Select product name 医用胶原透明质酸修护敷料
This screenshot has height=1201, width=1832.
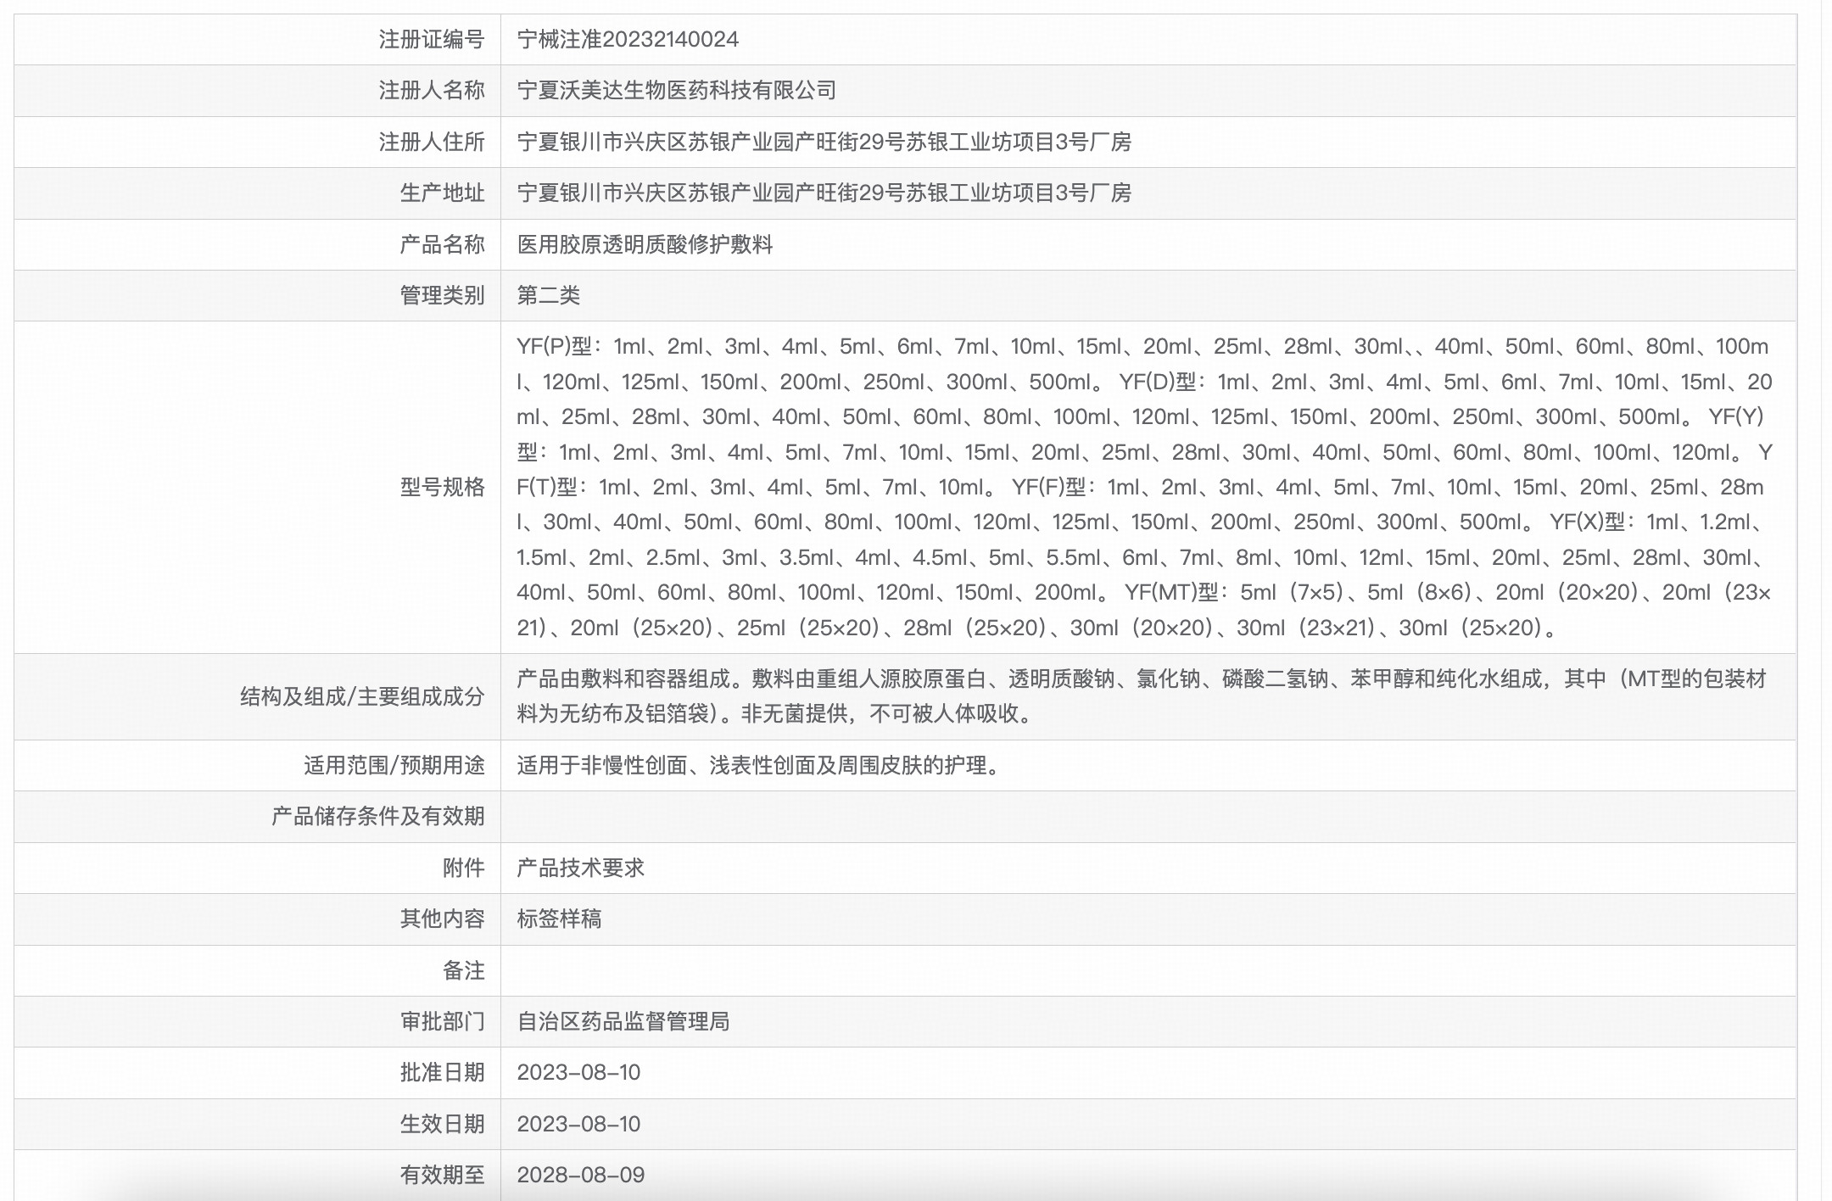(x=645, y=243)
